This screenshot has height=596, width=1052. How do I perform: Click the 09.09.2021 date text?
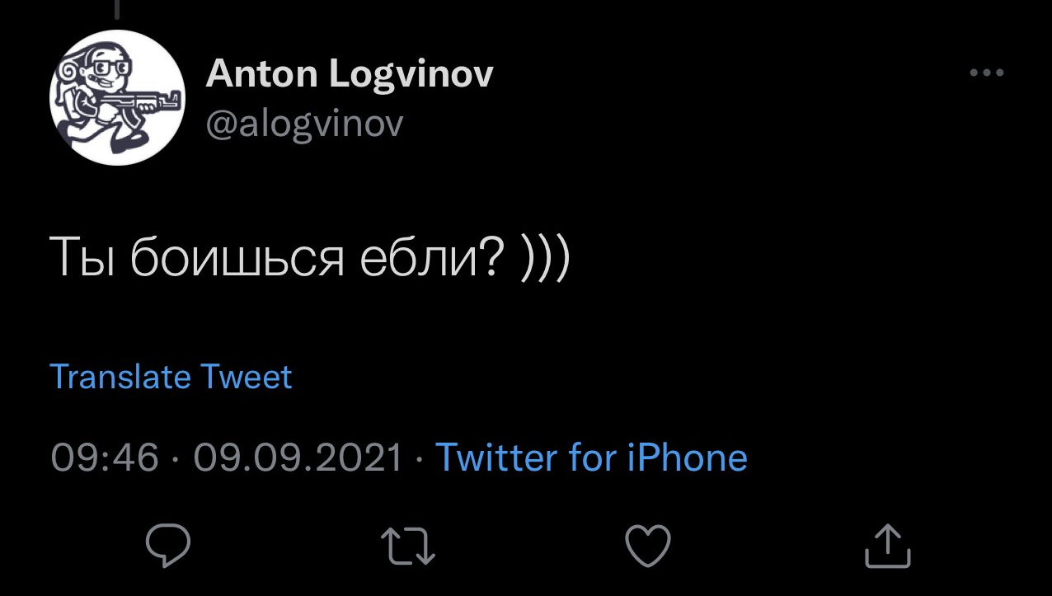coord(298,457)
